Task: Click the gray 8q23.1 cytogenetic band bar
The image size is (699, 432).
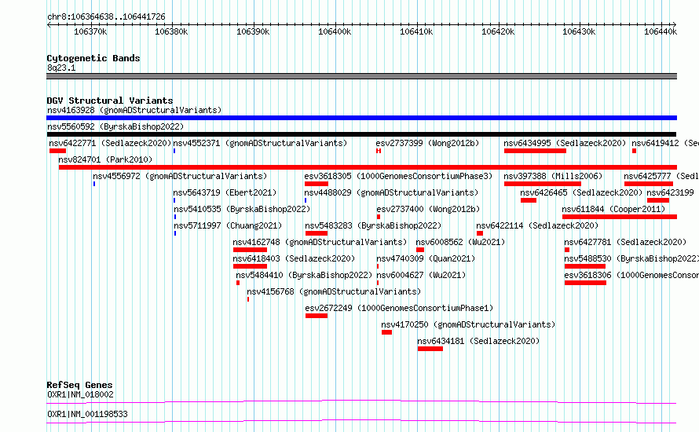Action: click(x=361, y=76)
